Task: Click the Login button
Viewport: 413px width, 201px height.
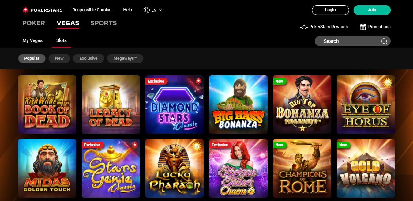Action: point(330,10)
